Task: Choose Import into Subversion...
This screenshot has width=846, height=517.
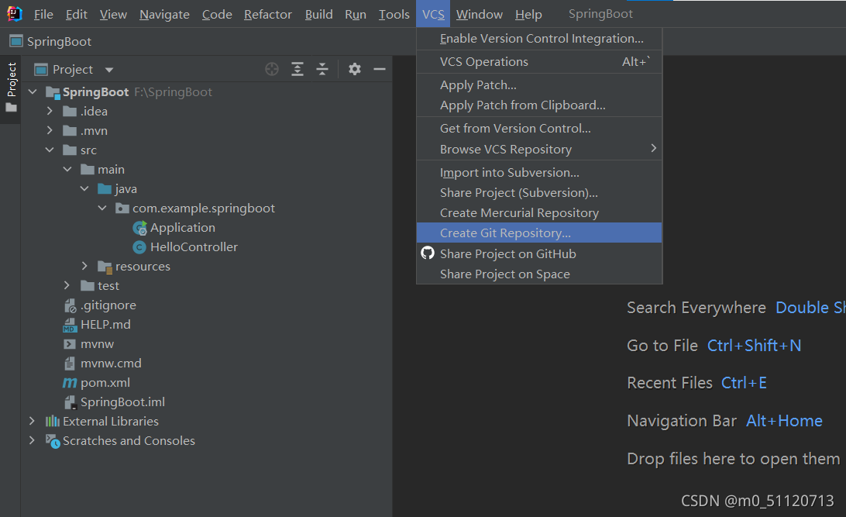Action: [539, 172]
